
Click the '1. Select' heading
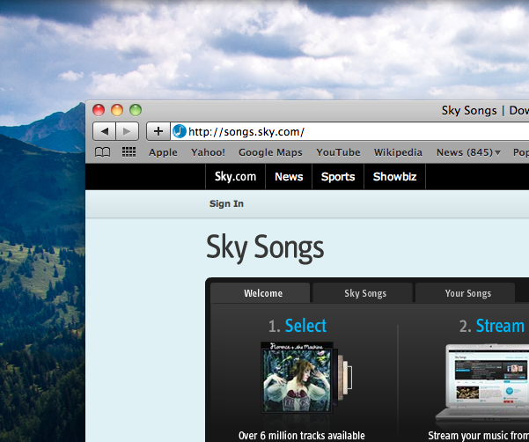298,326
